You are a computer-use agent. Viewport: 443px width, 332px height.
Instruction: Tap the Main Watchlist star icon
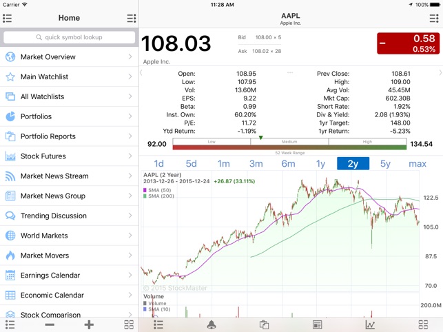(x=10, y=76)
